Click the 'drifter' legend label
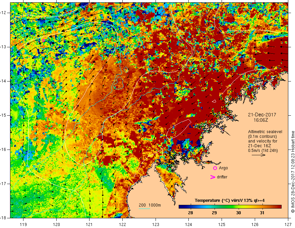Screen dimensions: 295x228 point(222,177)
